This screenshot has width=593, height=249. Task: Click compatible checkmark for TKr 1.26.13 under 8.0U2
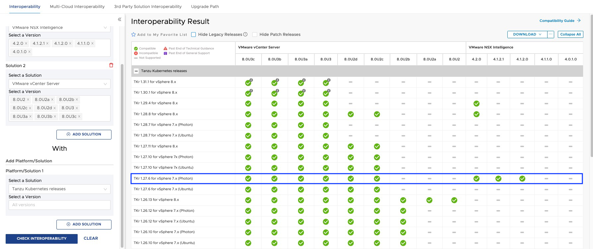click(x=454, y=200)
